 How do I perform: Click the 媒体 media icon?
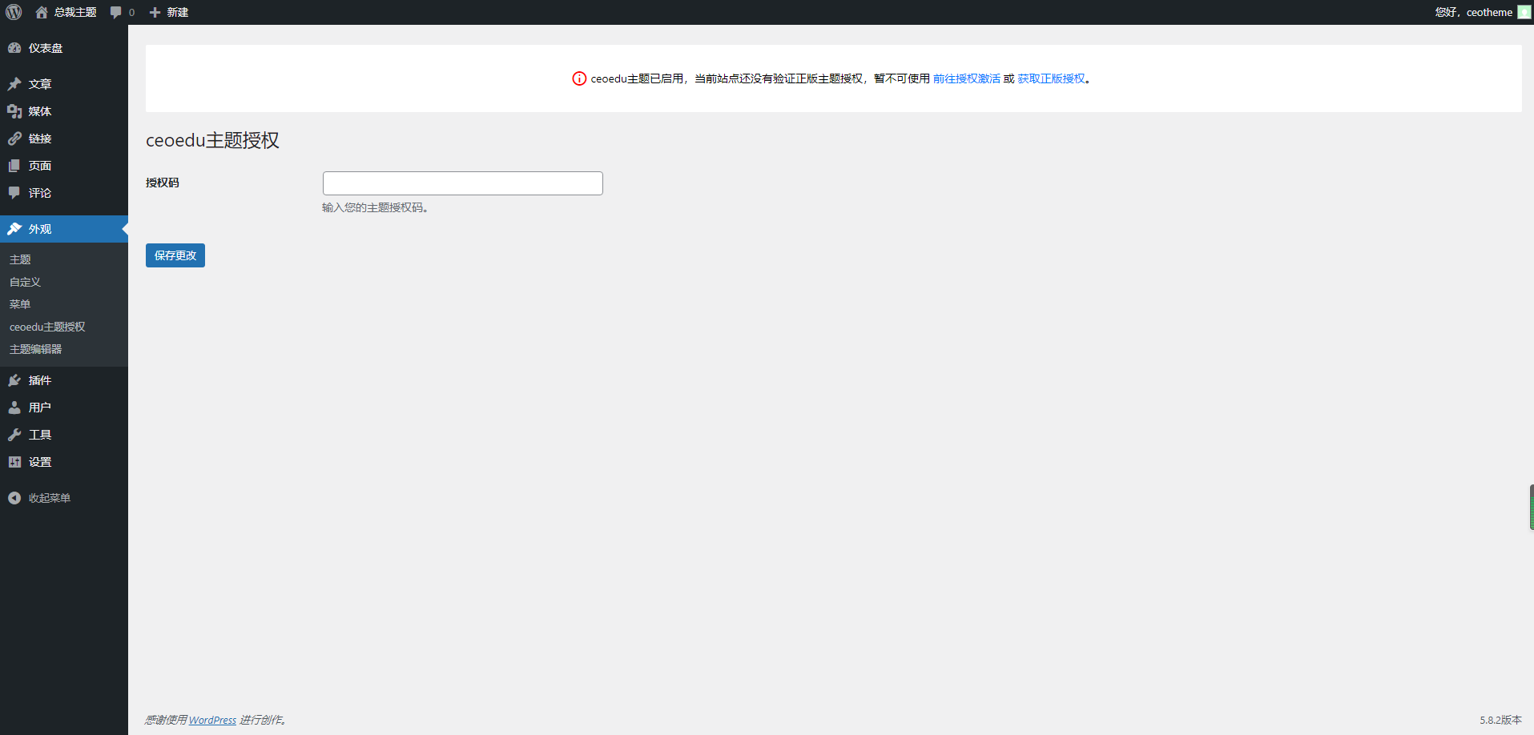click(14, 111)
